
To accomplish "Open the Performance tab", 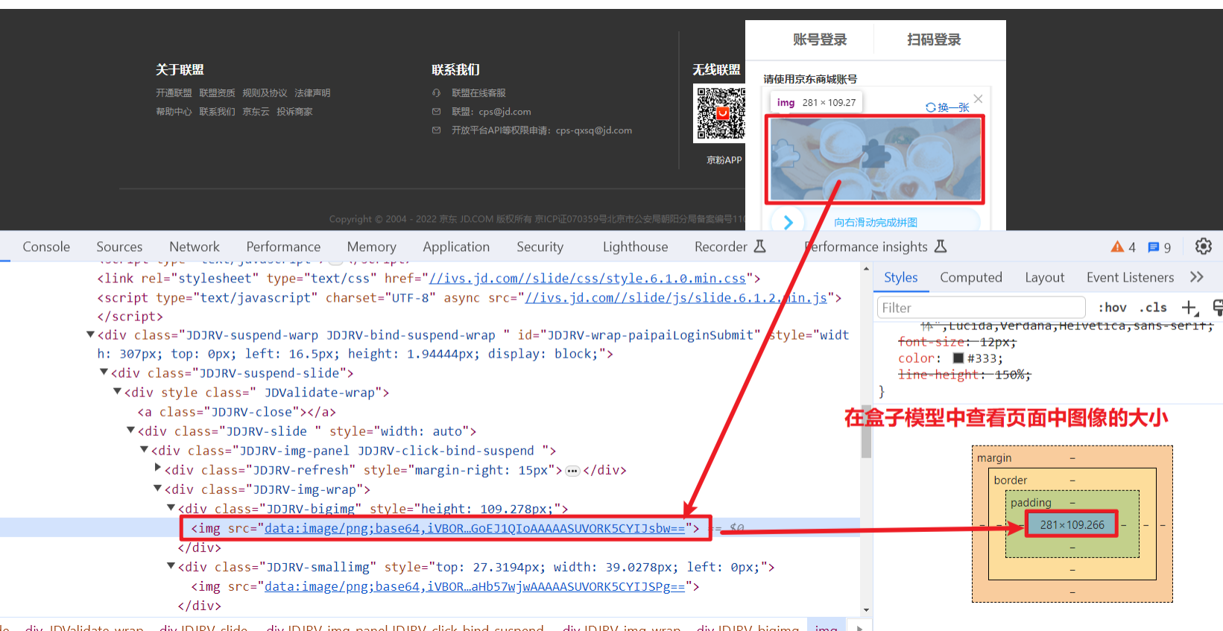I will 283,247.
